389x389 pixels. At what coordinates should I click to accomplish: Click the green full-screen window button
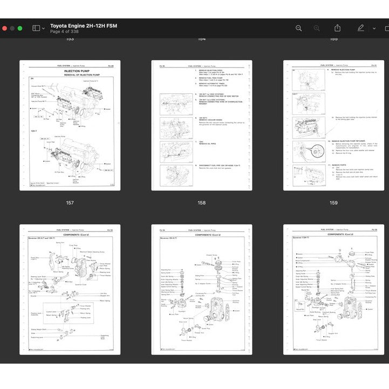[x=20, y=28]
